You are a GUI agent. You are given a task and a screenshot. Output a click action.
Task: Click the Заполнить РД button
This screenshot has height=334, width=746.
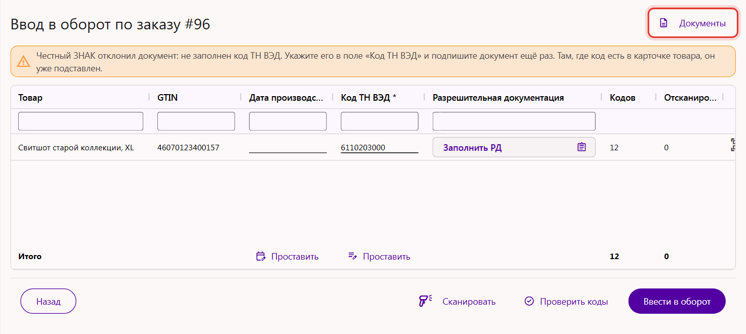(514, 147)
